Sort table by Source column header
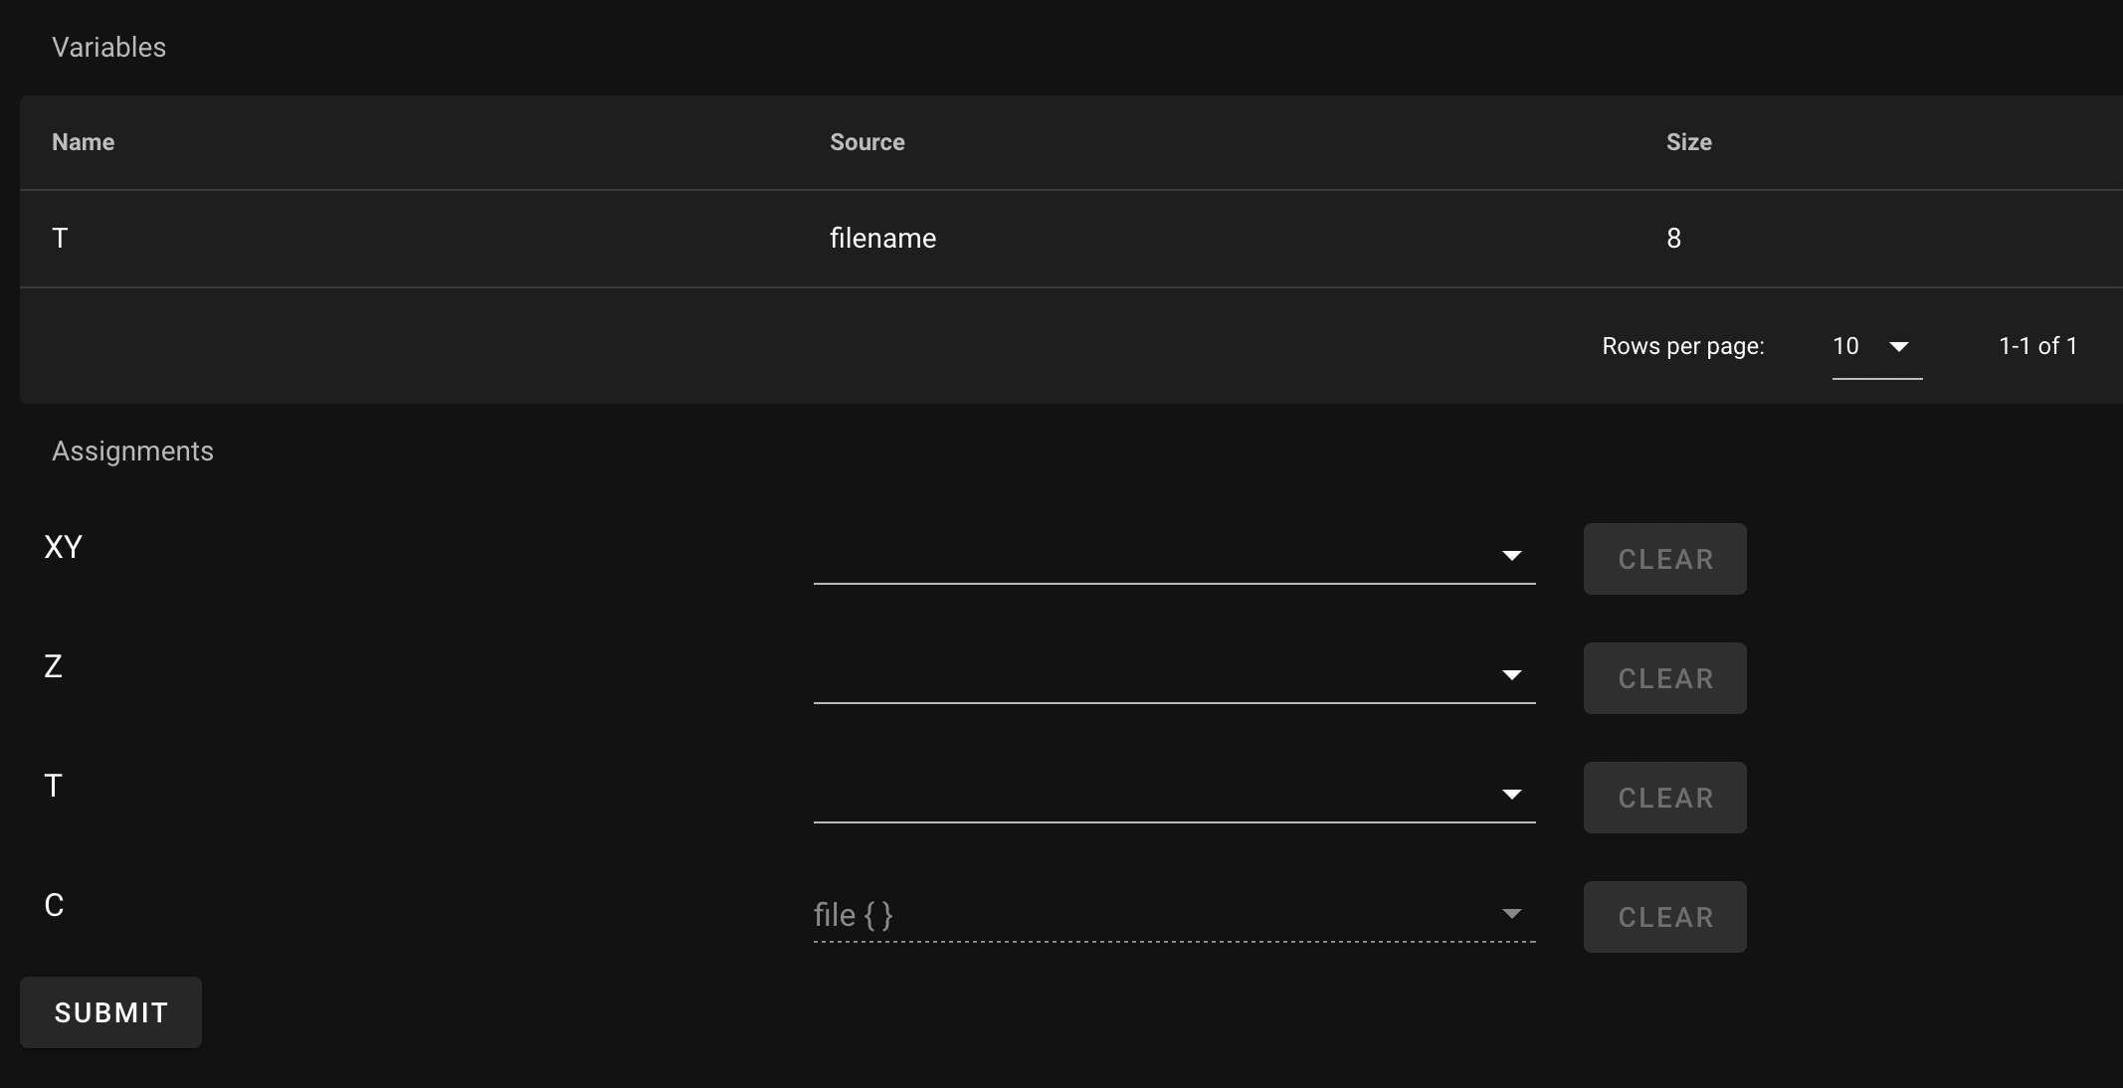This screenshot has height=1088, width=2123. [867, 142]
